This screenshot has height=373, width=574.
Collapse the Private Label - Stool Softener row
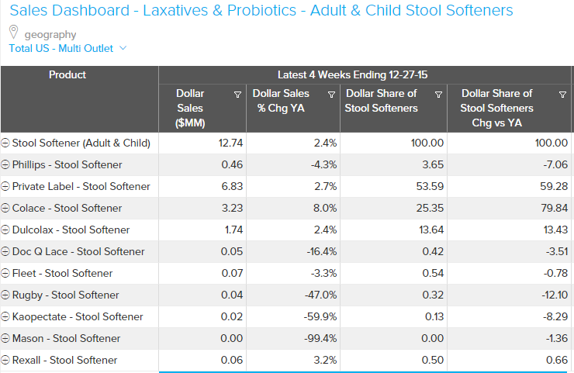[6, 187]
